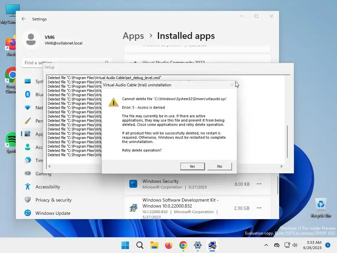Switch to Settings via taskbar gear icon

point(197,245)
